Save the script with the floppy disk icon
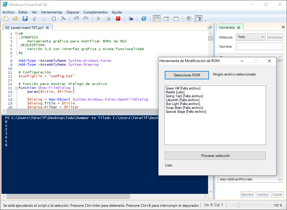 [x=25, y=18]
